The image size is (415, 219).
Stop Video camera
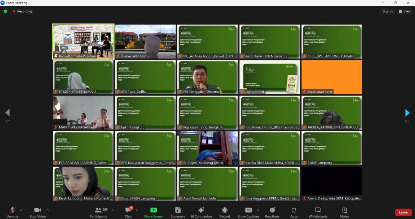coord(38,212)
